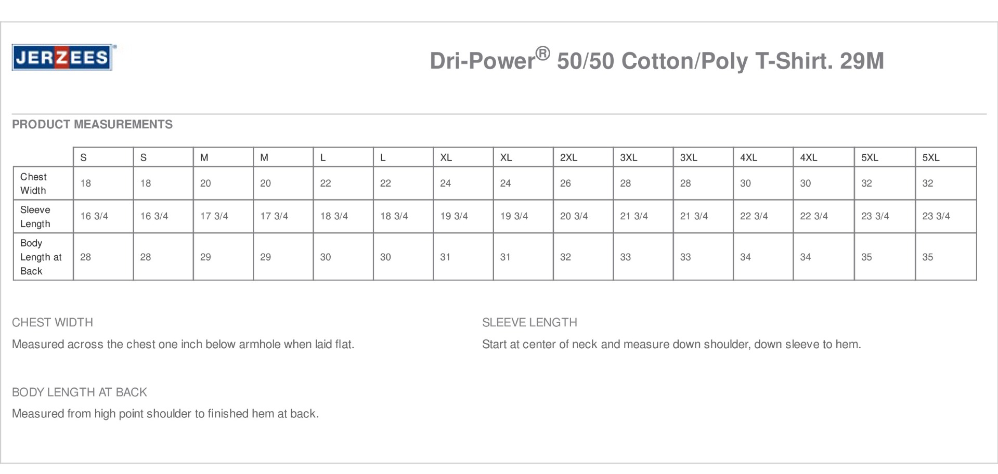Click the CHEST WIDTH heading below the table
Screen dimensions: 998x474
[53, 322]
